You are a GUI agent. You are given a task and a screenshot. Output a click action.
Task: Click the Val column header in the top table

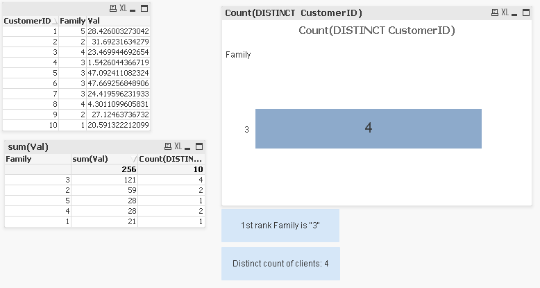(94, 21)
